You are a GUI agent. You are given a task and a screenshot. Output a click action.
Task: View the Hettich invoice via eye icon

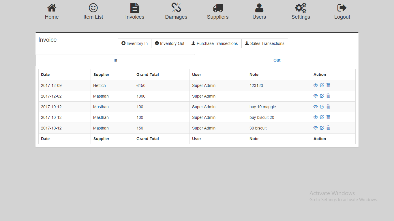(x=316, y=85)
